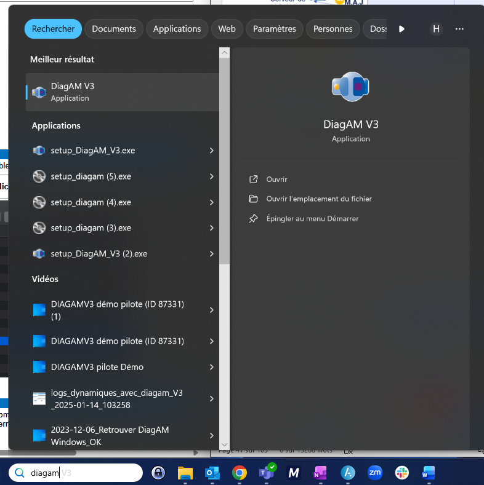Expand the setup_diagam (5).exe result arrow

[x=211, y=176]
